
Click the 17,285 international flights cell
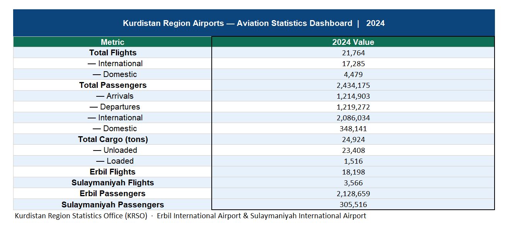[353, 64]
